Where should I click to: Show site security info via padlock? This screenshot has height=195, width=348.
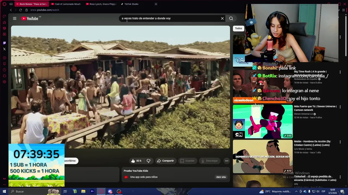[26, 10]
